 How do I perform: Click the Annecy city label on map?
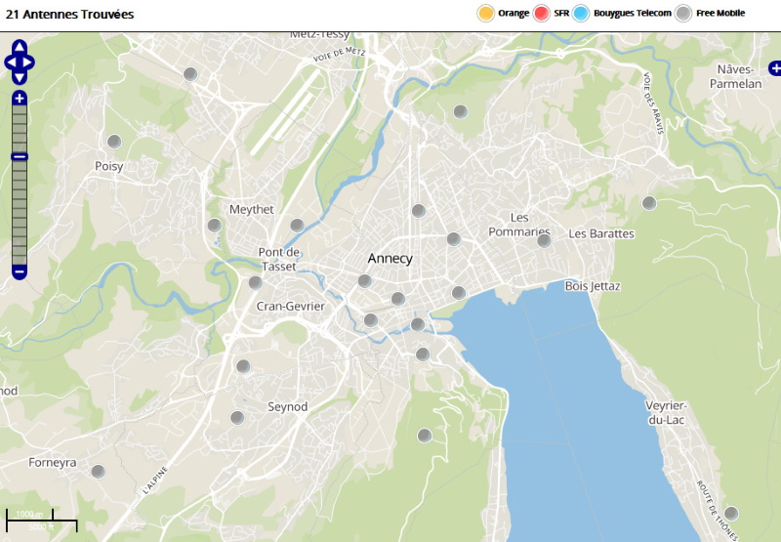(x=390, y=259)
